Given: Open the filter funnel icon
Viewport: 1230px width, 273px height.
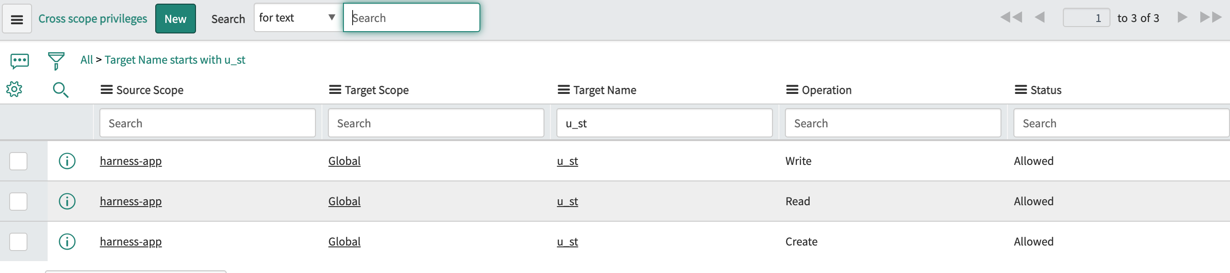Looking at the screenshot, I should tap(56, 60).
